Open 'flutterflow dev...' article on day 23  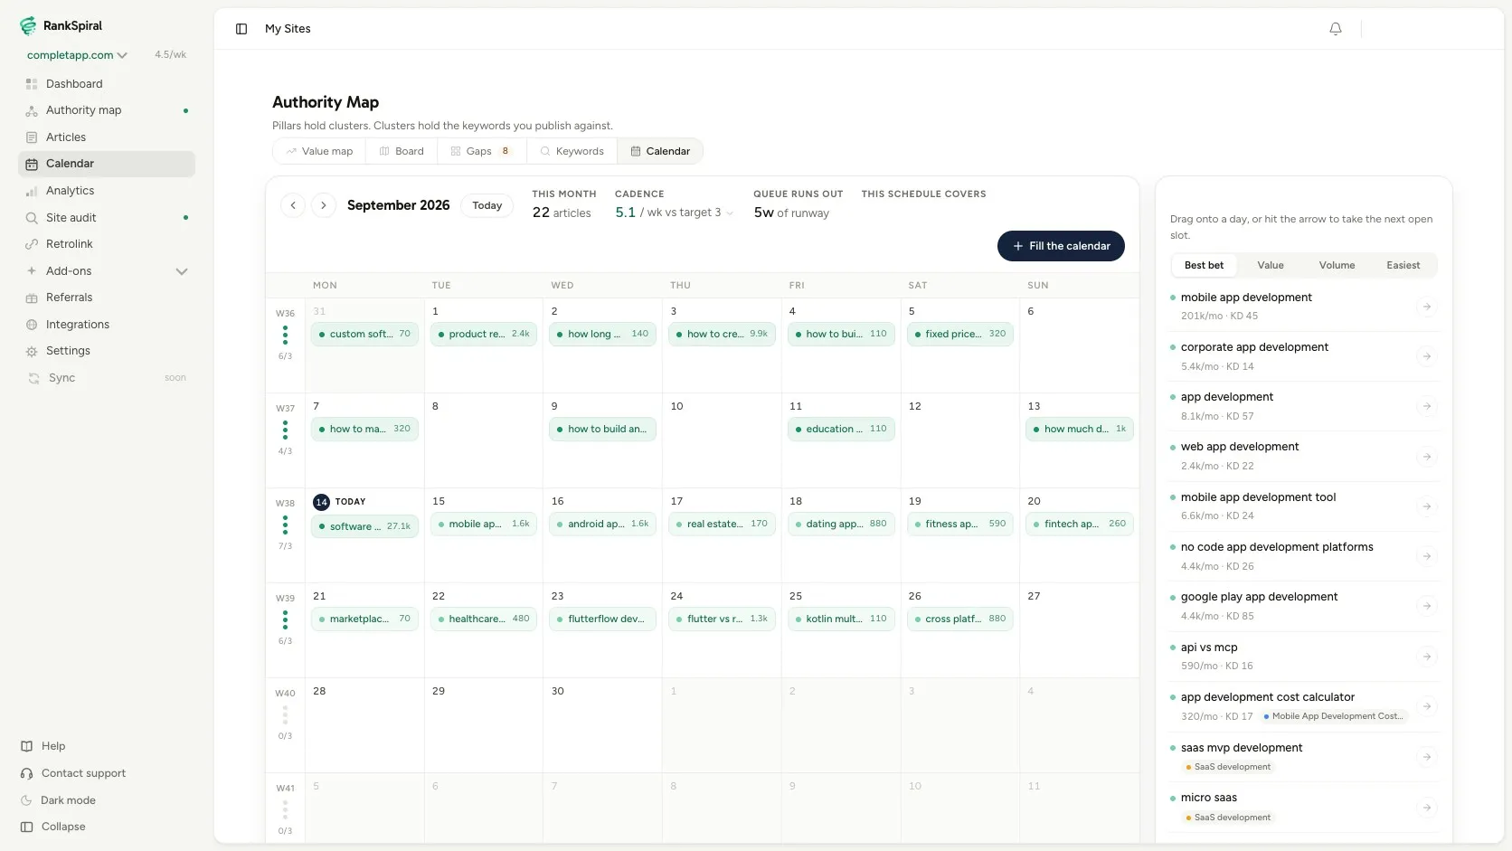coord(602,619)
